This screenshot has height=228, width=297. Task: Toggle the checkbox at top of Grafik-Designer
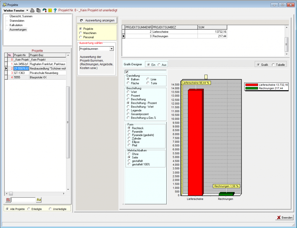pyautogui.click(x=127, y=72)
